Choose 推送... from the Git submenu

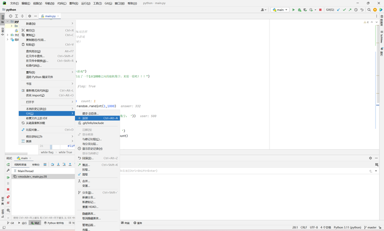click(x=86, y=165)
